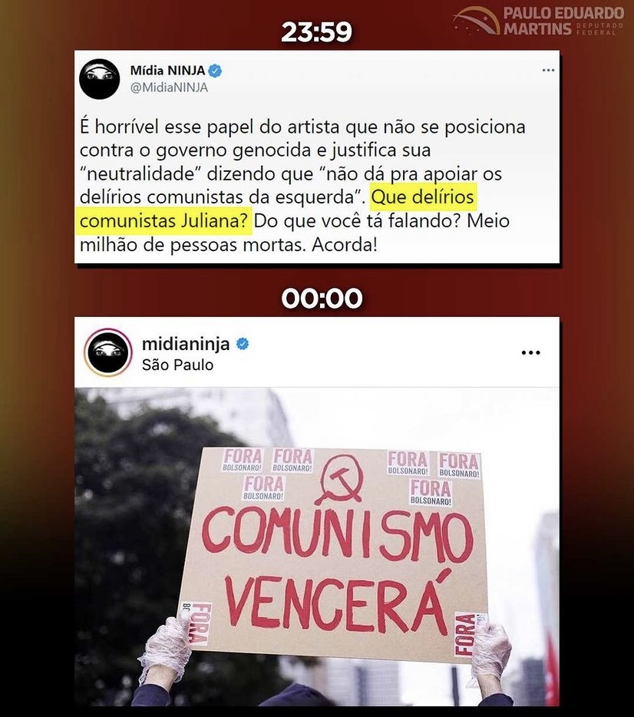
Task: Open the Comunismo Vencerá protest photo
Action: (x=317, y=547)
